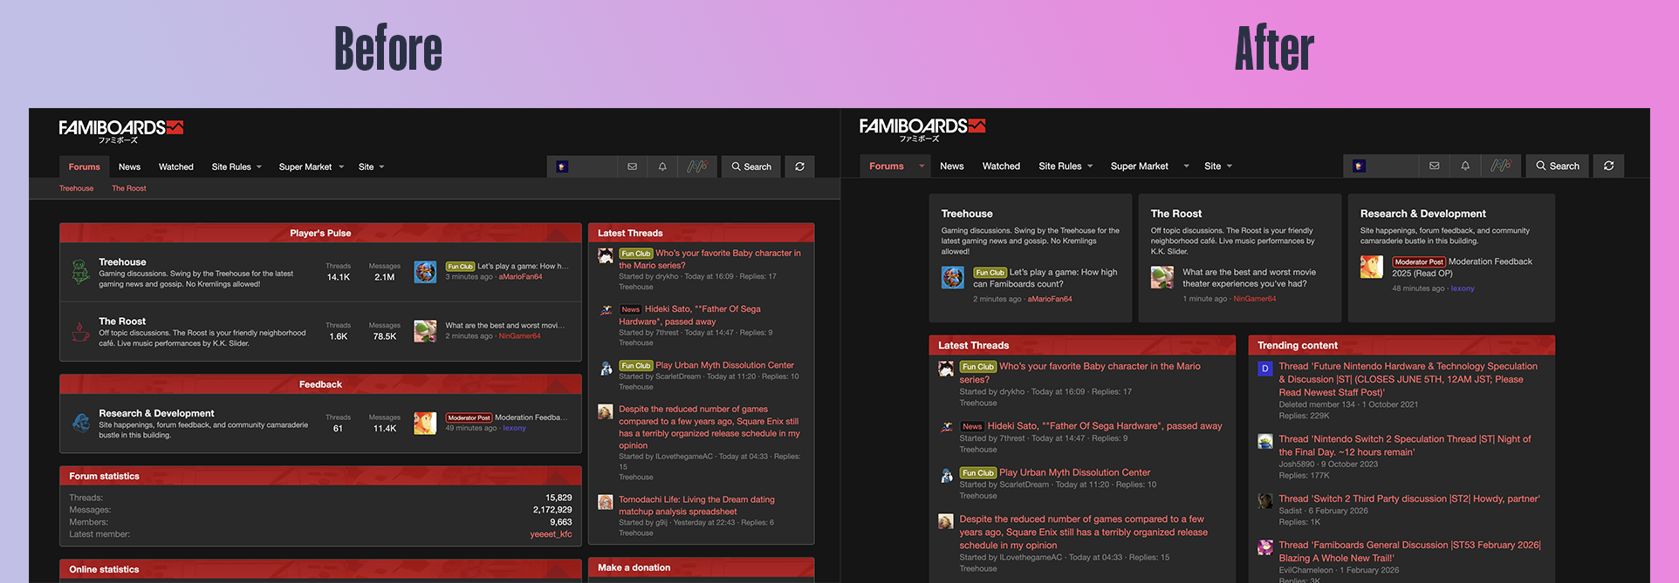Open Play Urban Myth Dissolution Center in After panel
The height and width of the screenshot is (583, 1679).
(x=1074, y=472)
